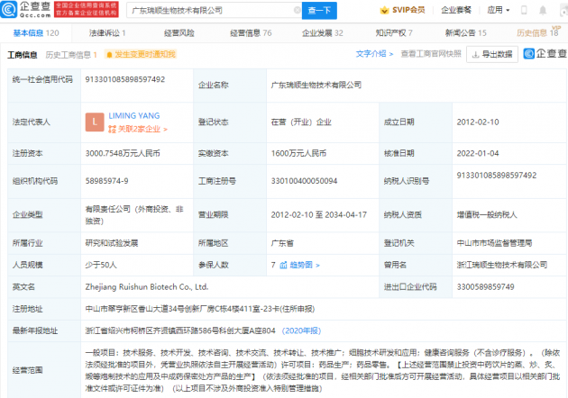Viewport: 568px width, 398px height.
Task: Select establishment date 2012-02-10 cell
Action: point(478,122)
